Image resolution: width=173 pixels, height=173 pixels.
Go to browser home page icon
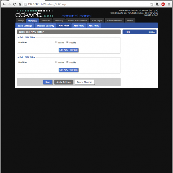tap(20, 4)
